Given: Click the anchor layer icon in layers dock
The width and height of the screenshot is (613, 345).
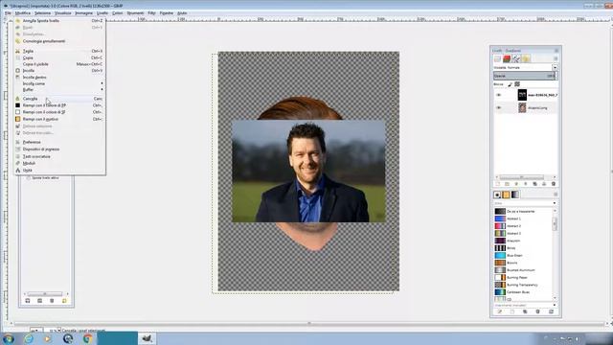Looking at the screenshot, I should point(544,184).
